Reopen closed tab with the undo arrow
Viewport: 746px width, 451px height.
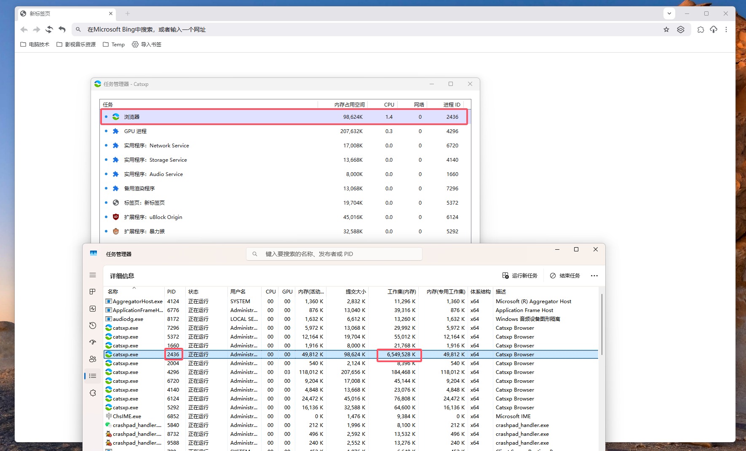pos(62,29)
